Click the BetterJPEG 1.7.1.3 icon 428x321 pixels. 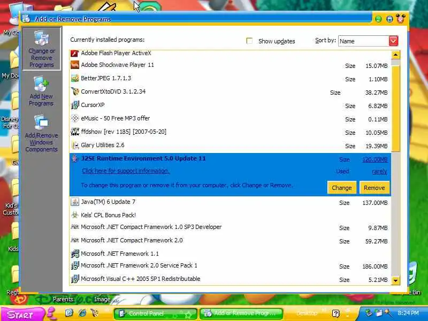[75, 78]
